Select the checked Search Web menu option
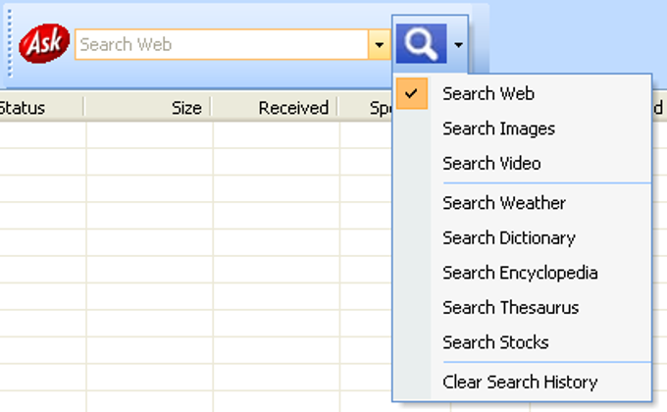The image size is (667, 412). 523,93
